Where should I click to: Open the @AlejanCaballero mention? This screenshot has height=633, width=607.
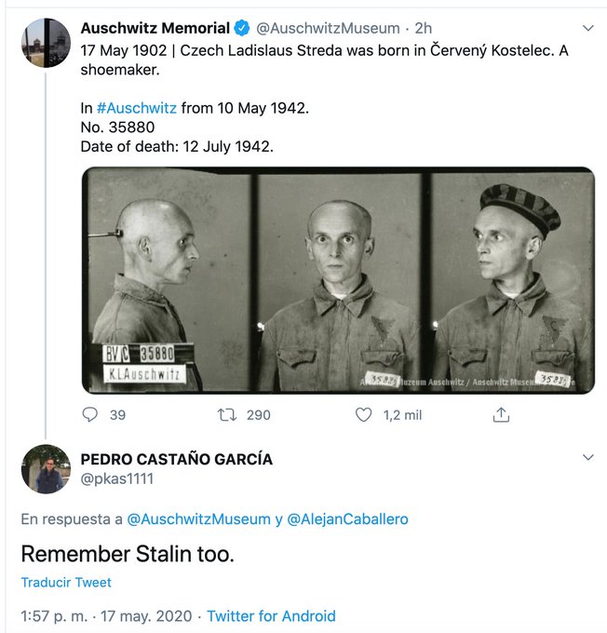(347, 519)
